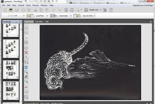Choose the pointer arrow selection tool
The image size is (155, 104).
click(x=26, y=38)
